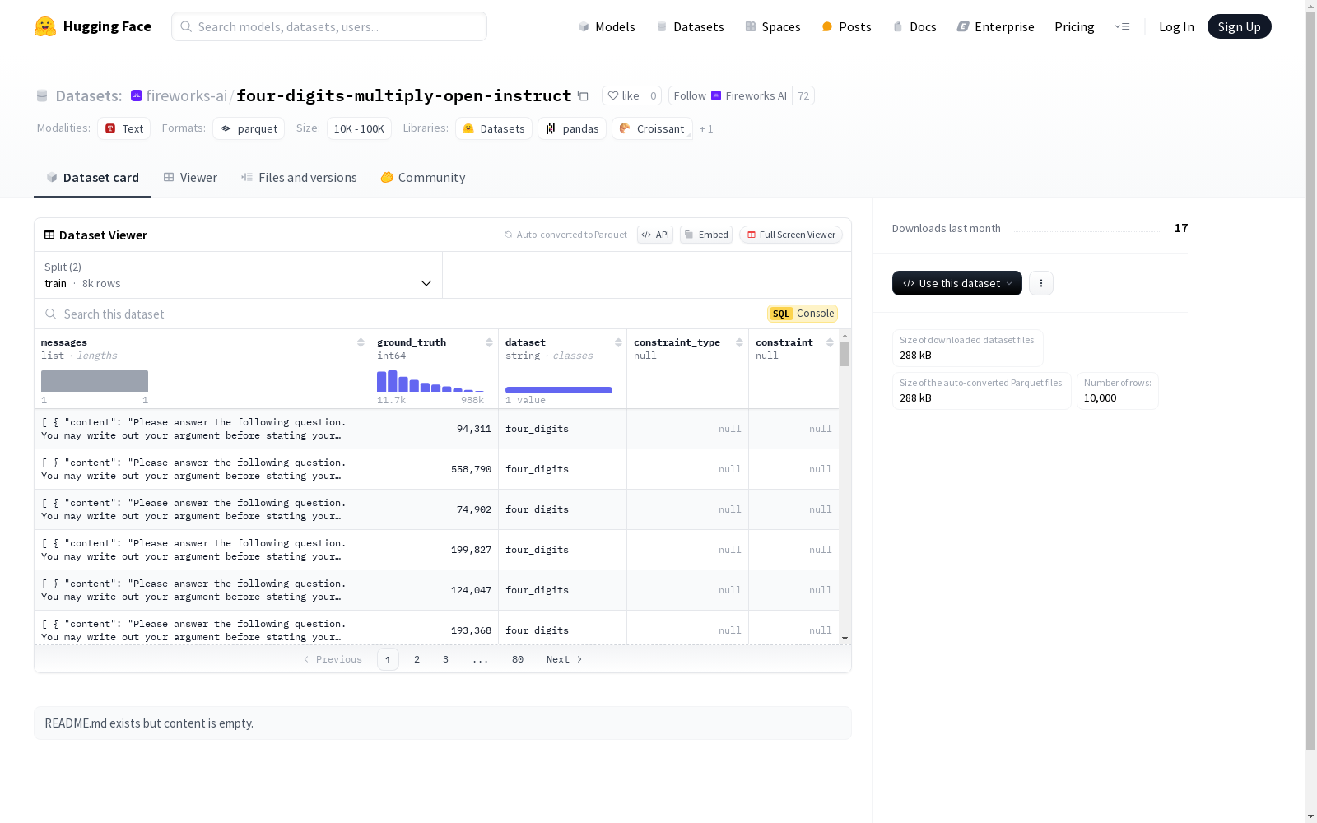The image size is (1317, 823).
Task: Click the Sign Up button
Action: (x=1240, y=26)
